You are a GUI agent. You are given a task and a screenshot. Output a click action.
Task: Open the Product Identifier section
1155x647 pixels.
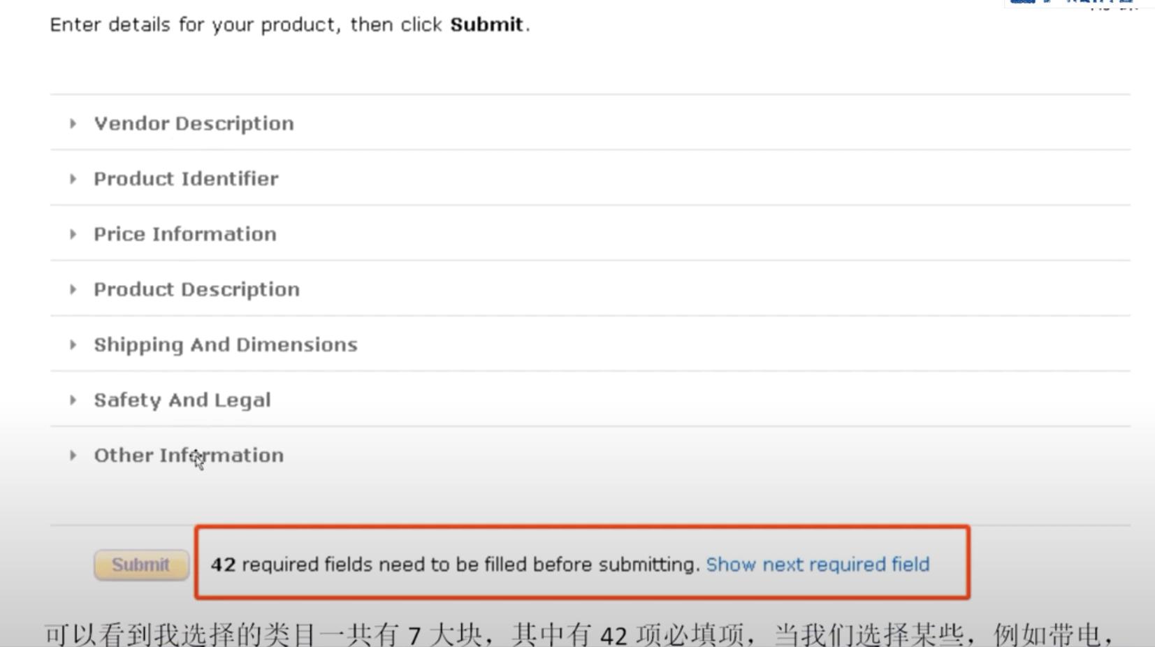(185, 179)
